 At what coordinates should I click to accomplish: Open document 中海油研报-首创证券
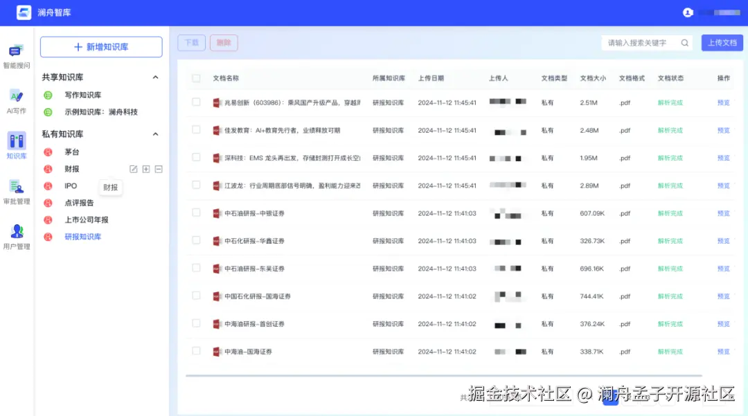(254, 324)
